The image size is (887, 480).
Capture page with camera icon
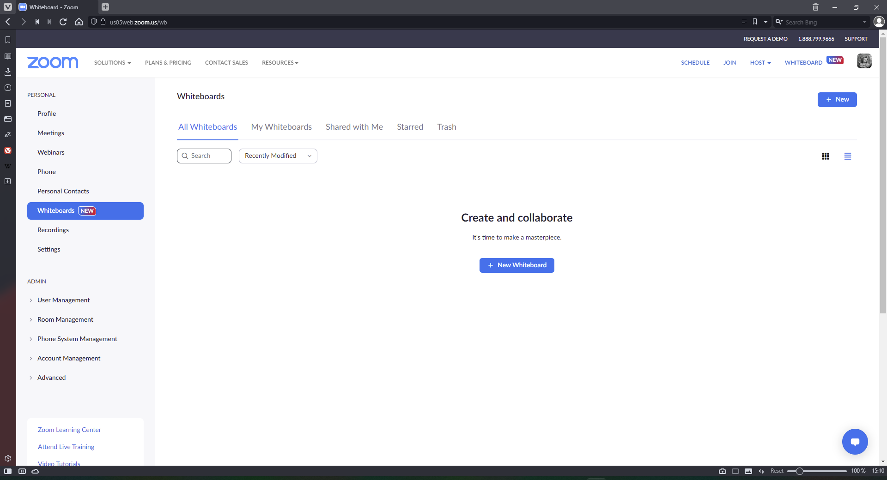723,471
